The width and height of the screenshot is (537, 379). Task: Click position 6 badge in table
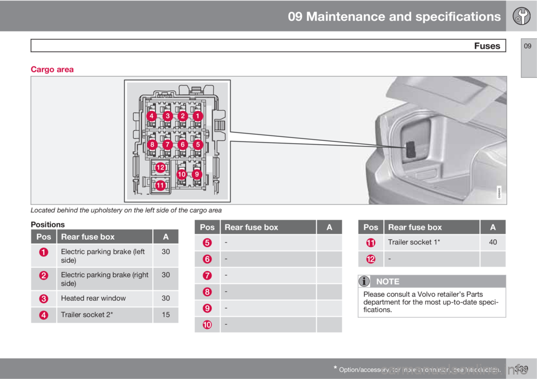click(x=207, y=259)
